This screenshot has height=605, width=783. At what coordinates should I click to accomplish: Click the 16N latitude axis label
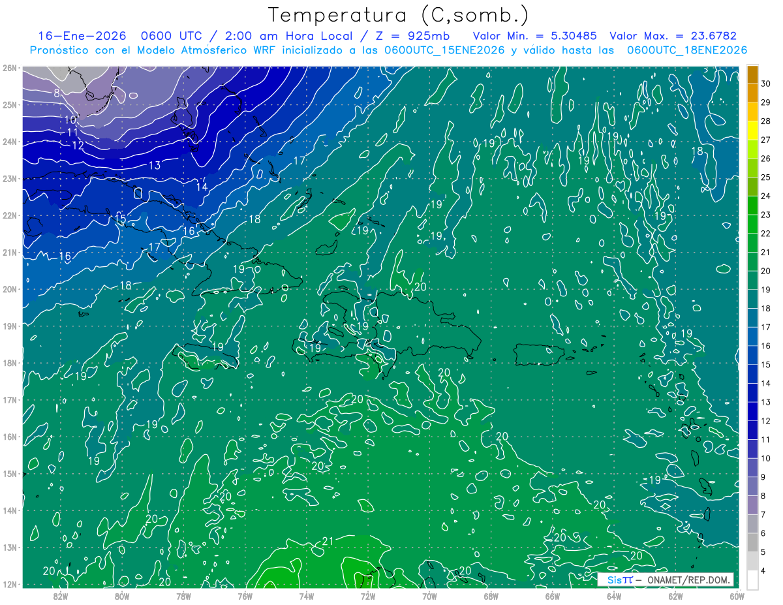(x=9, y=437)
